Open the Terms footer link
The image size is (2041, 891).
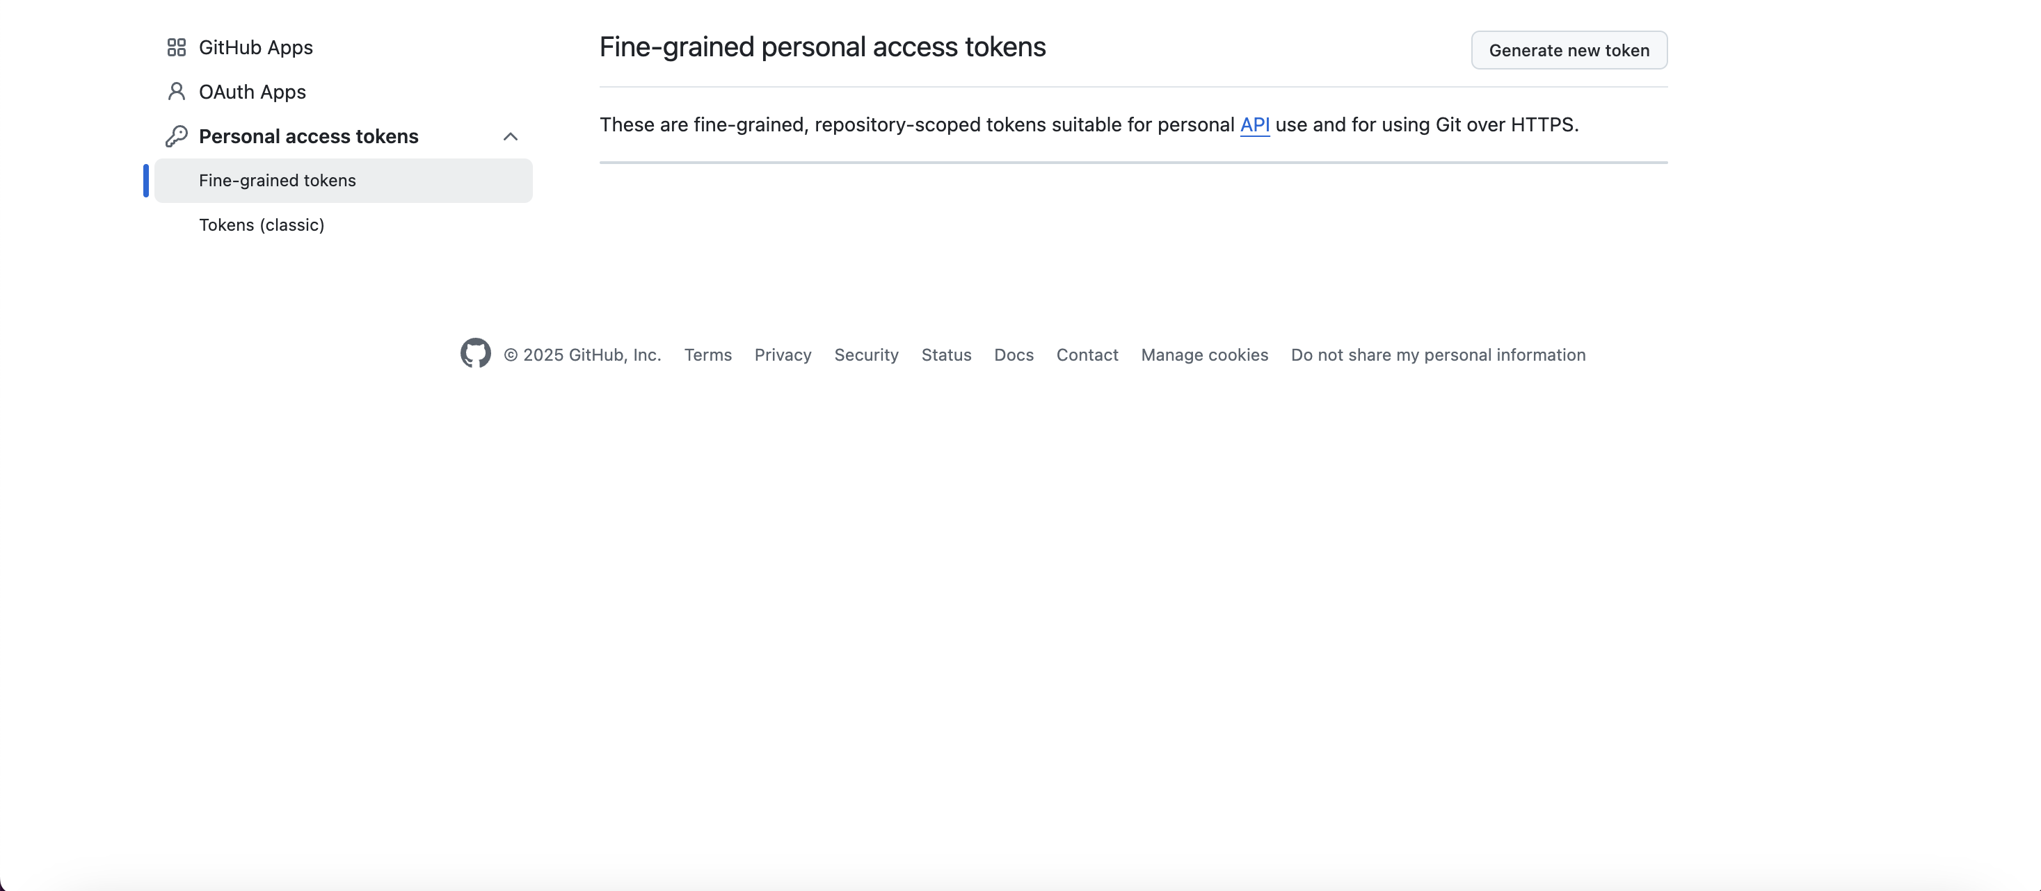coord(707,355)
